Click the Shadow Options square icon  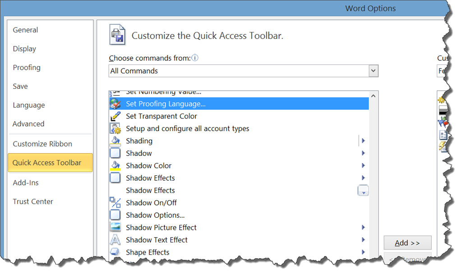point(115,215)
